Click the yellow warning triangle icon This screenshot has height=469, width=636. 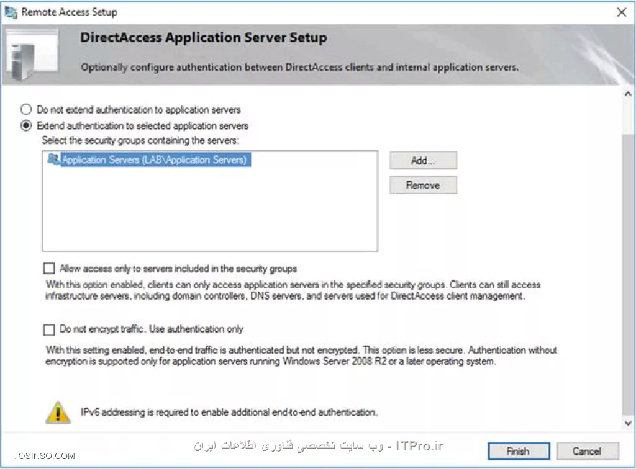click(58, 413)
